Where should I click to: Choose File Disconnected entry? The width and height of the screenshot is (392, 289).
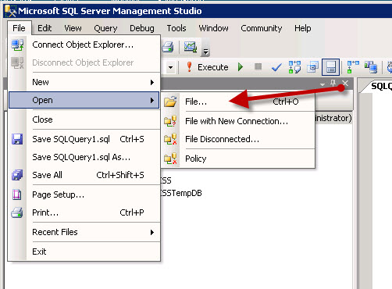[x=238, y=139]
